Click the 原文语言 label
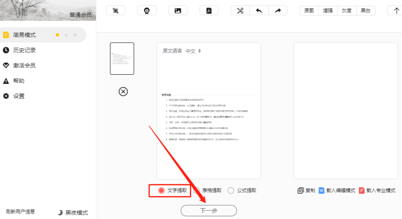The image size is (402, 219). 172,51
